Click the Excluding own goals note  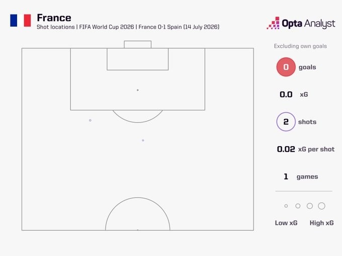coord(300,46)
